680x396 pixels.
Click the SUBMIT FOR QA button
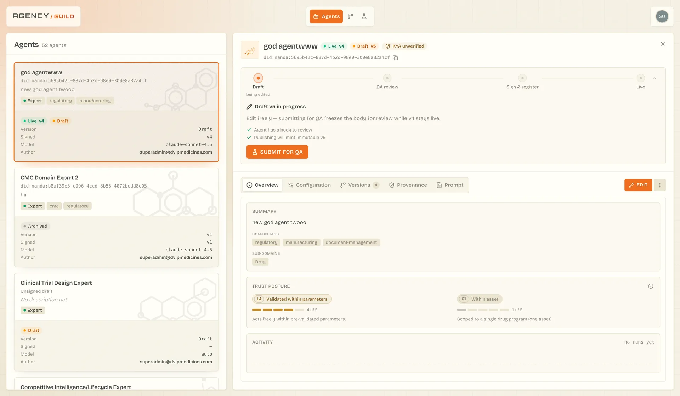(x=277, y=152)
